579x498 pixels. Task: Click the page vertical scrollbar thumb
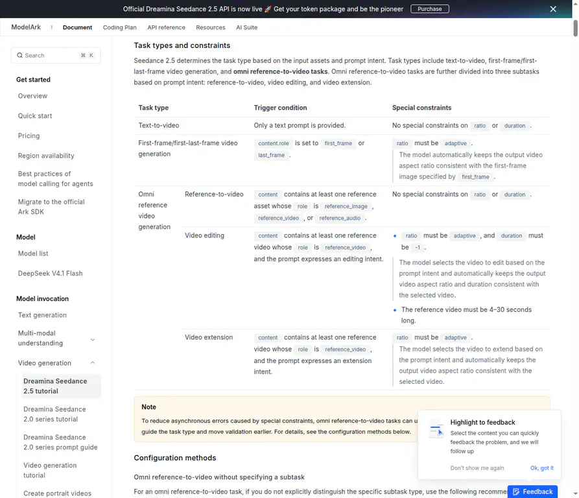(575, 29)
